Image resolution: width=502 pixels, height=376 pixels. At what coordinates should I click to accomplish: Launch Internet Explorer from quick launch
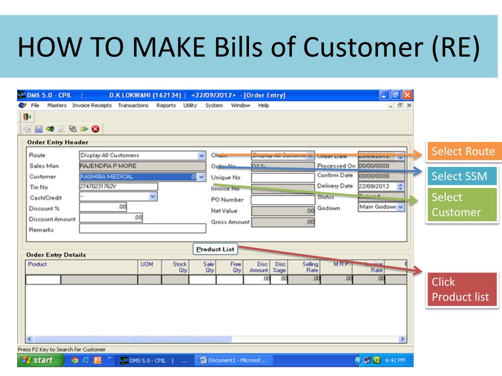tap(86, 360)
